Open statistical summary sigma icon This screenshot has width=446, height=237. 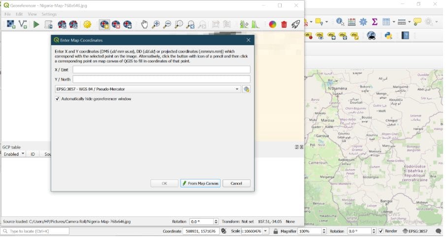[x=375, y=22]
